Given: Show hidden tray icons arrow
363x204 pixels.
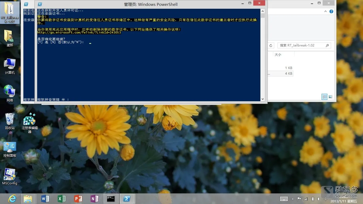Looking at the screenshot, I should 293,199.
